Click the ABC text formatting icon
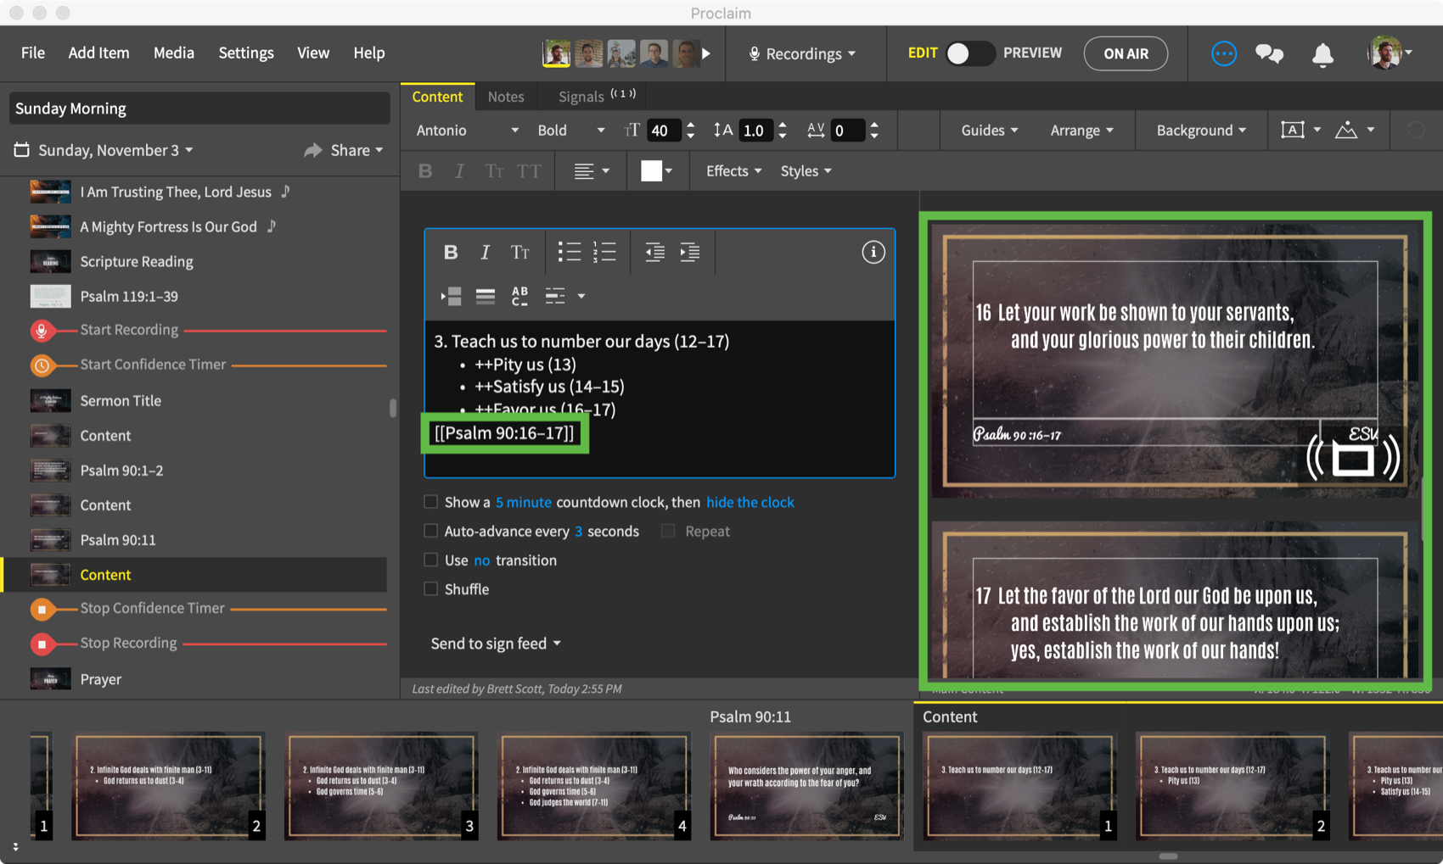This screenshot has width=1443, height=864. coord(519,296)
